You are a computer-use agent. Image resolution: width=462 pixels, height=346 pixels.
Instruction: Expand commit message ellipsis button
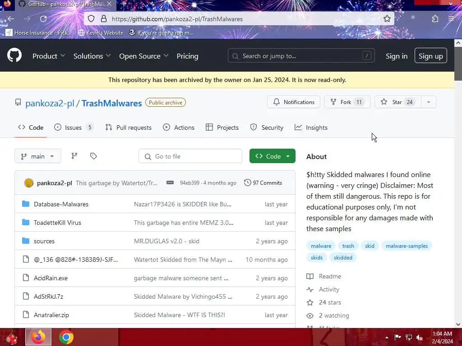[x=170, y=183]
